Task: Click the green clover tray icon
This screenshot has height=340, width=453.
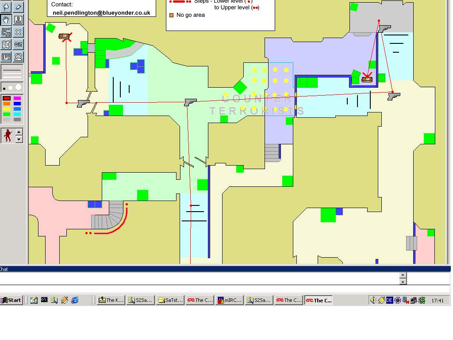Action: pyautogui.click(x=422, y=301)
